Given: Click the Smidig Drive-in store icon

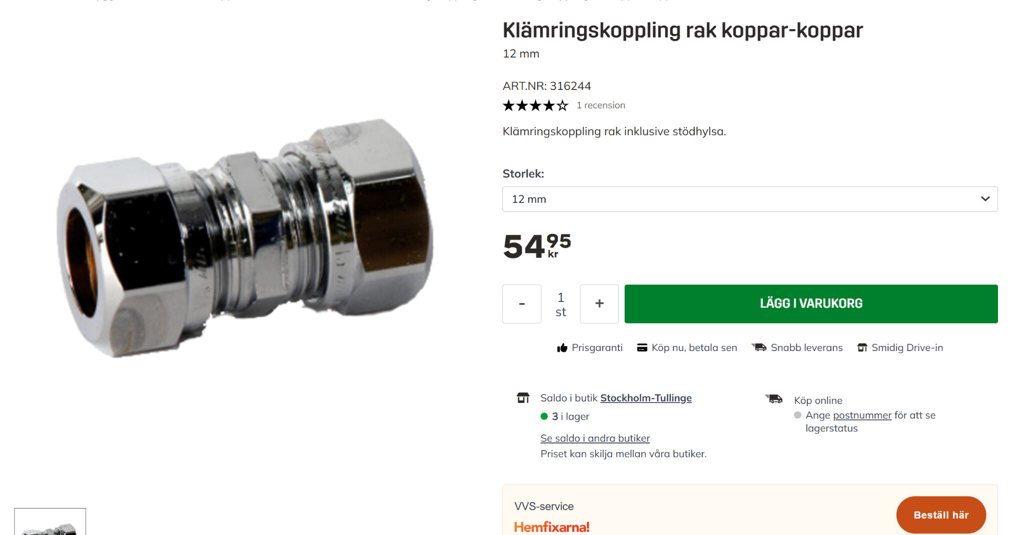Looking at the screenshot, I should (x=862, y=348).
